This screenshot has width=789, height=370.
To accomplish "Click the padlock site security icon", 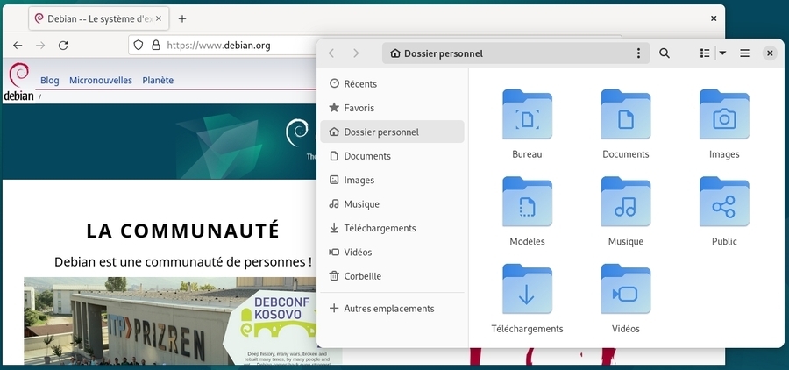I will [156, 46].
